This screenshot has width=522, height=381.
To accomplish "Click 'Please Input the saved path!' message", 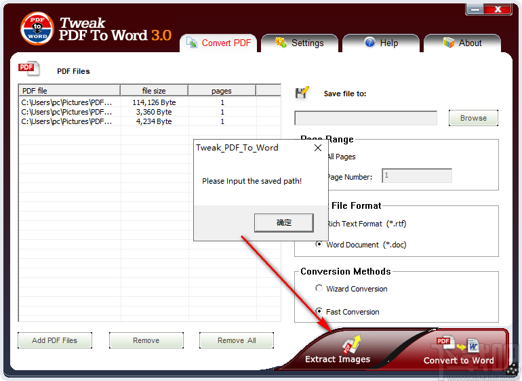I will (x=252, y=181).
